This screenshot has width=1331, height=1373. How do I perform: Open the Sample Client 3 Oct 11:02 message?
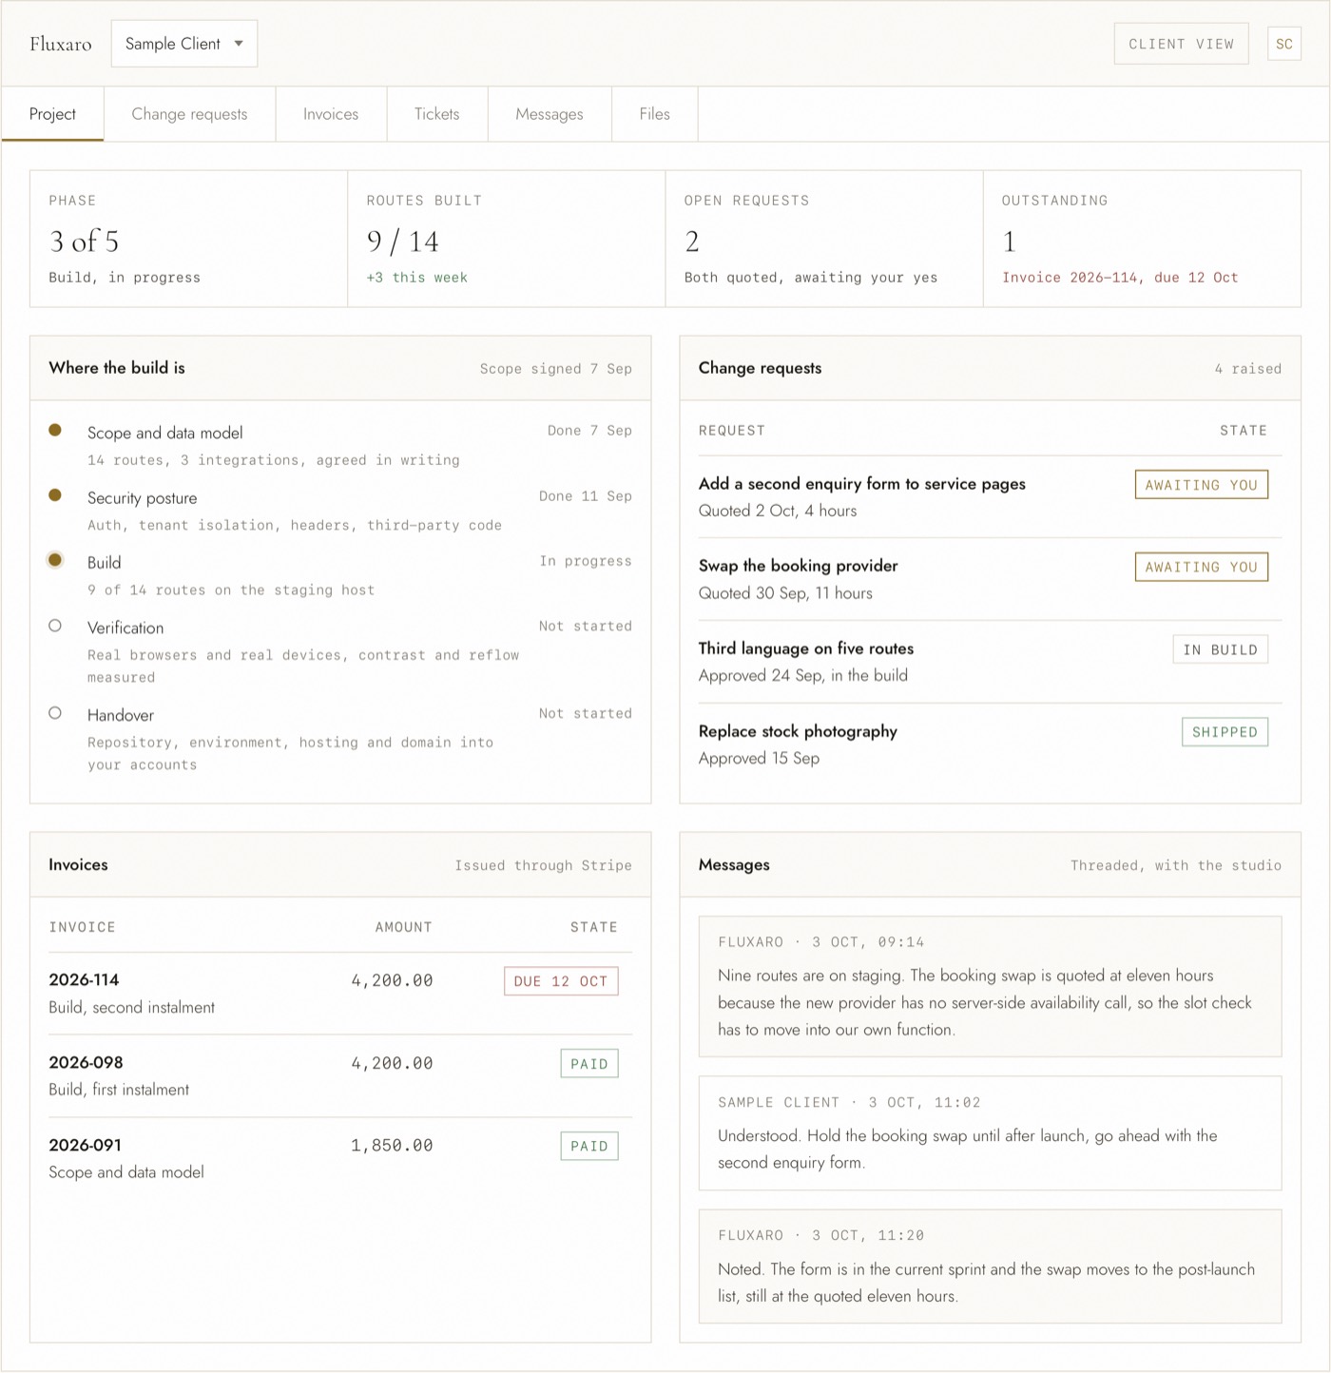[x=990, y=1133]
